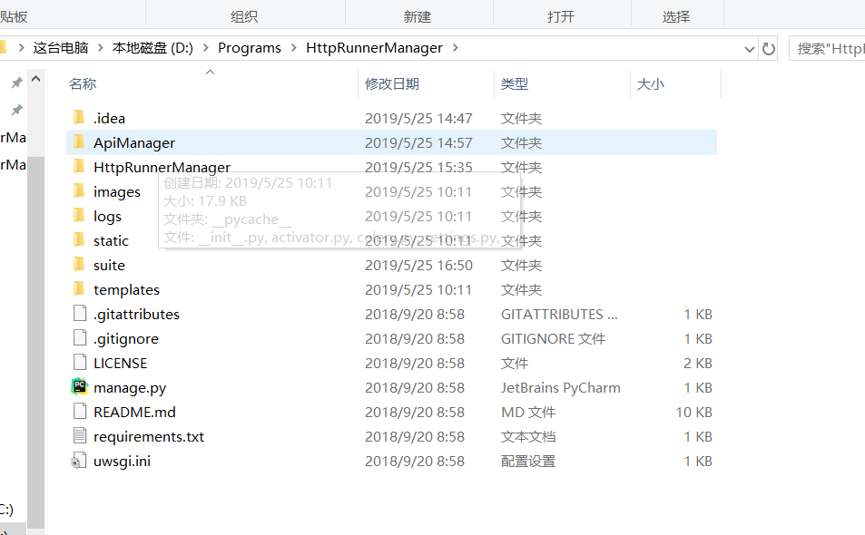Viewport: 865px width, 535px height.
Task: Click the templates folder icon
Action: click(x=80, y=289)
